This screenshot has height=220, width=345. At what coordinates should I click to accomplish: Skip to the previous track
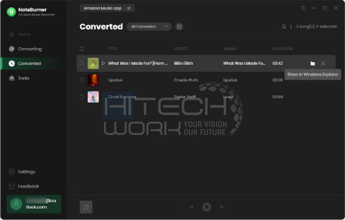point(191,207)
